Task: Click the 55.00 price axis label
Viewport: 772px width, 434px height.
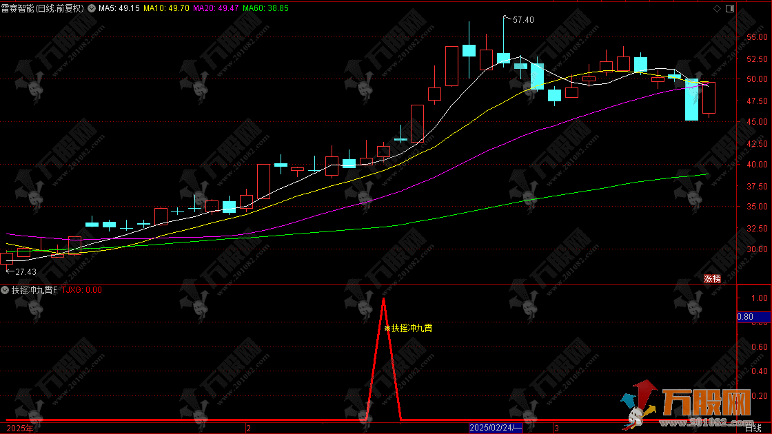Action: (x=758, y=37)
